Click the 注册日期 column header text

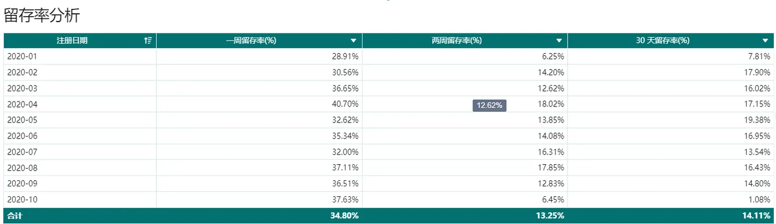(72, 40)
